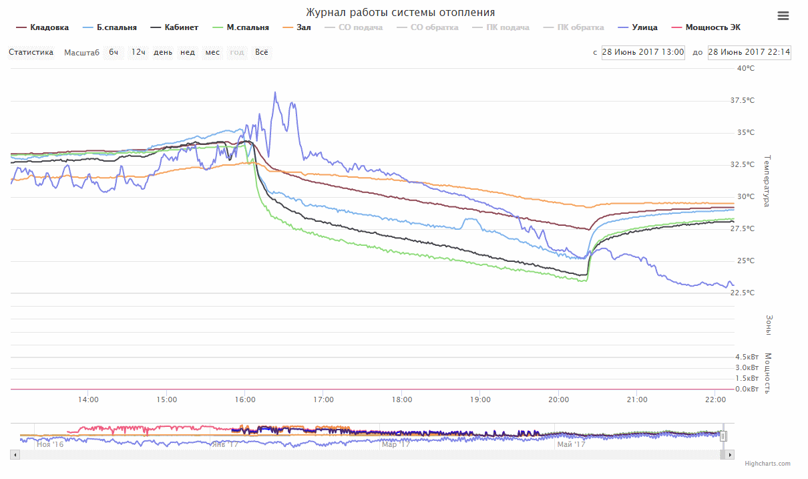Set zoom range to 12ч
Image resolution: width=808 pixels, height=479 pixels.
(138, 52)
